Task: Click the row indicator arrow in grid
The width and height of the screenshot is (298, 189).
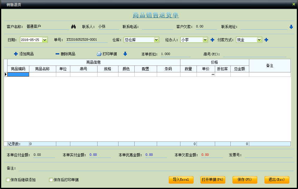Action: (5, 74)
